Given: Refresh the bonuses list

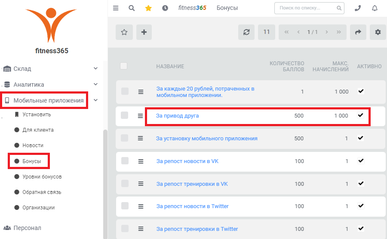Looking at the screenshot, I should pos(246,32).
